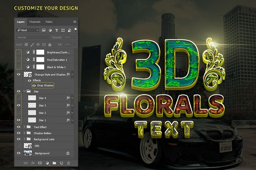256x170 pixels.
Task: Expand the Text Effect group
Action: click(24, 127)
